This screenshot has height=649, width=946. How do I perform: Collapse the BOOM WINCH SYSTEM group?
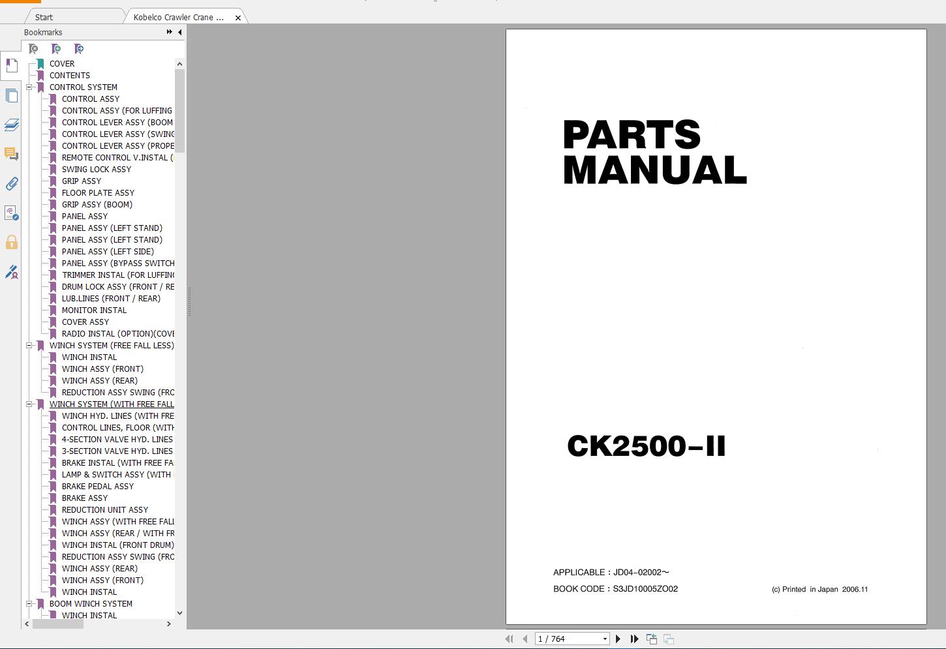pyautogui.click(x=29, y=604)
